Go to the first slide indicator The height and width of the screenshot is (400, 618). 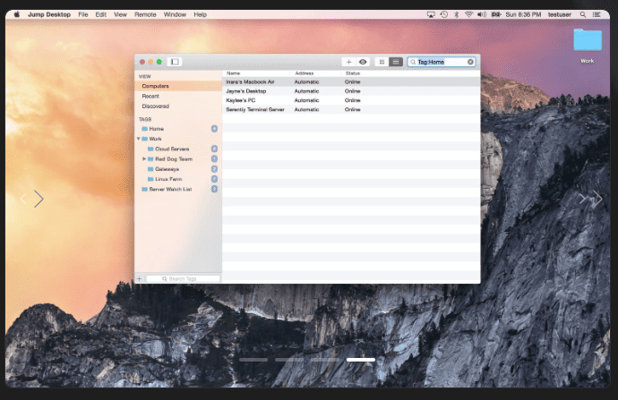pyautogui.click(x=253, y=360)
